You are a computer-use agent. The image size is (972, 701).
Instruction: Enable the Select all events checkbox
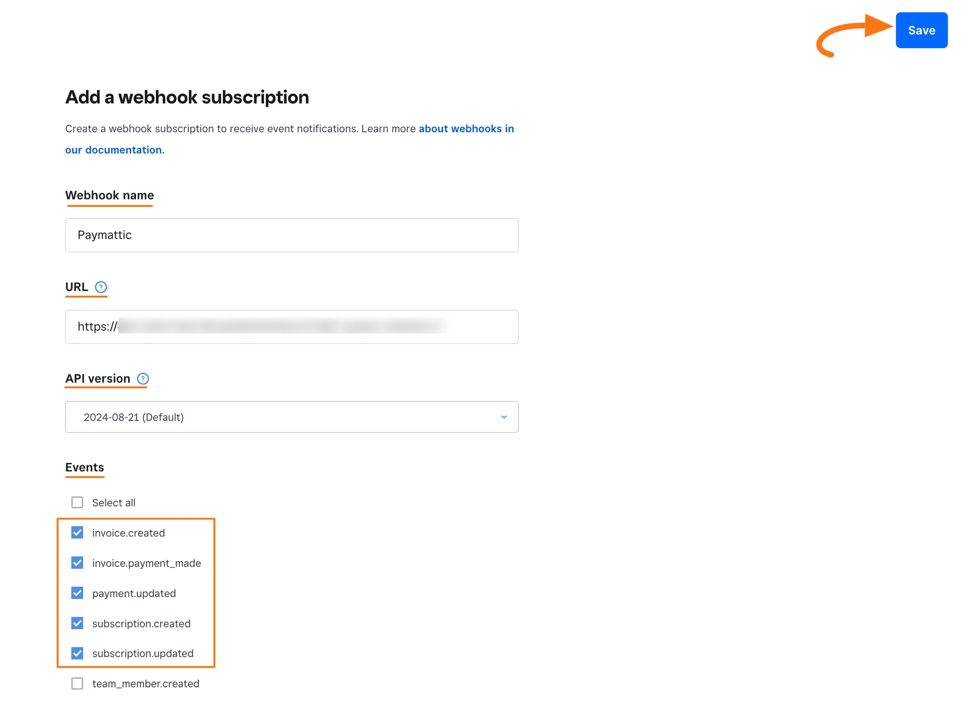(x=77, y=502)
